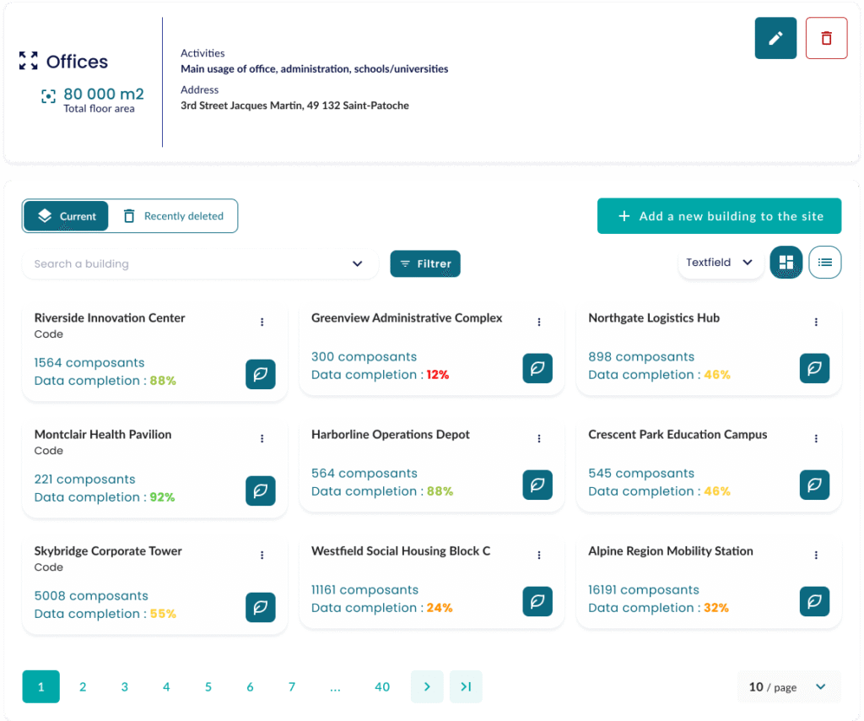Viewport: 864px width, 721px height.
Task: Go to page 3 in pagination
Action: (x=124, y=687)
